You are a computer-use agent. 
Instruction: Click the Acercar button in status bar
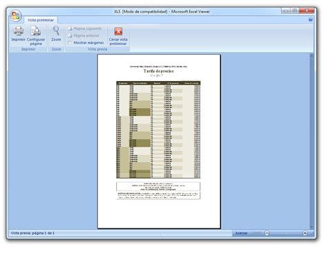coord(242,233)
